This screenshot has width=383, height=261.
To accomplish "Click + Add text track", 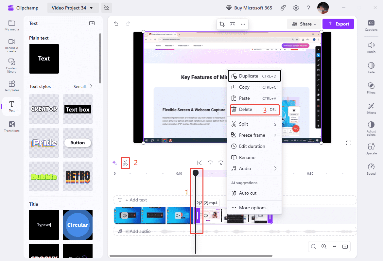I will click(136, 200).
